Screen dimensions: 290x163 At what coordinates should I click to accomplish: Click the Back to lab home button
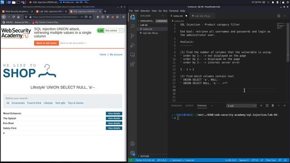46,43
